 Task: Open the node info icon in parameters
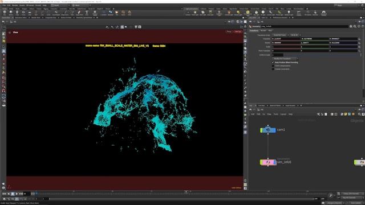coord(359,26)
